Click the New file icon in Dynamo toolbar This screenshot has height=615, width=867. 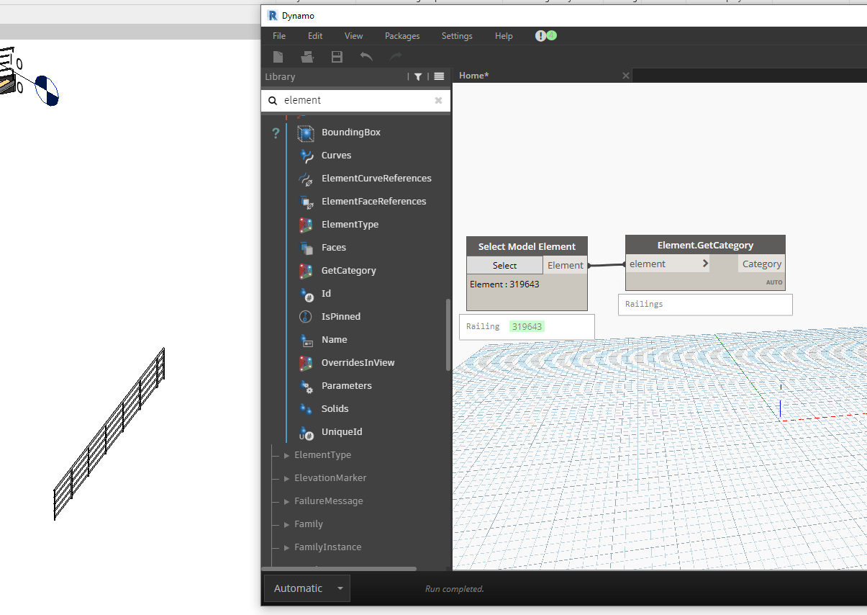point(278,57)
